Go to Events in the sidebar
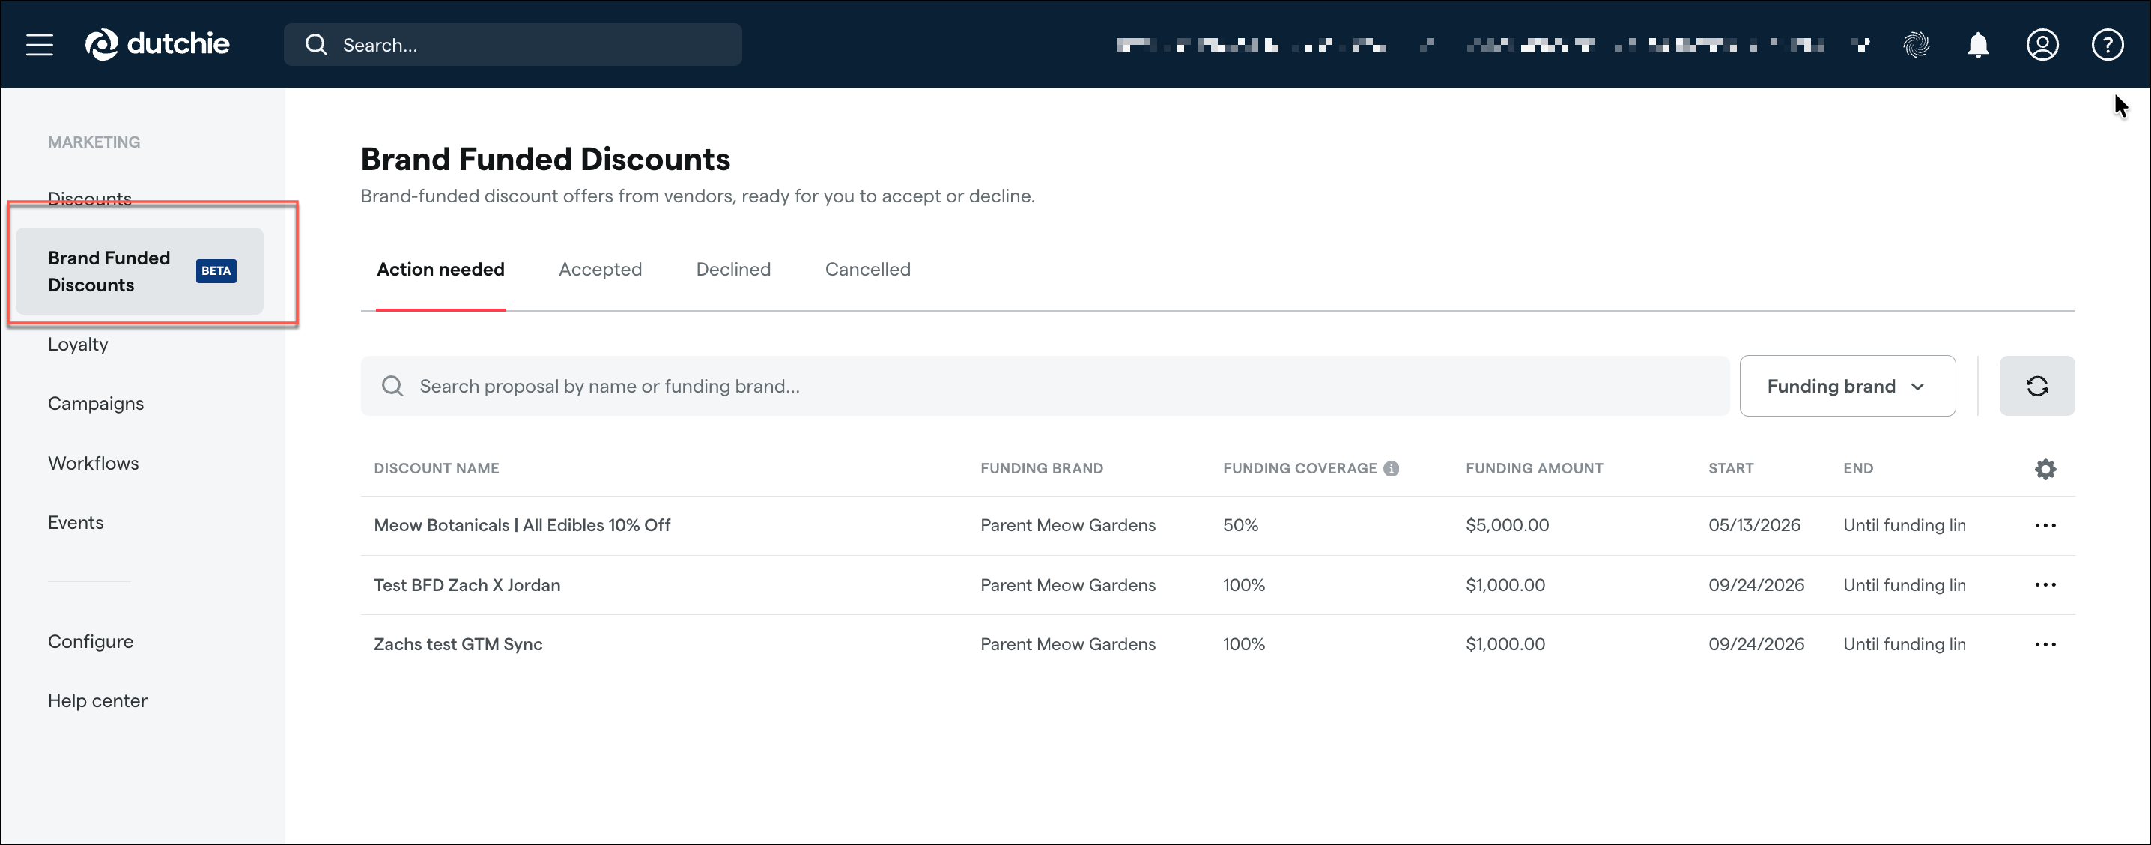The height and width of the screenshot is (845, 2151). tap(75, 523)
